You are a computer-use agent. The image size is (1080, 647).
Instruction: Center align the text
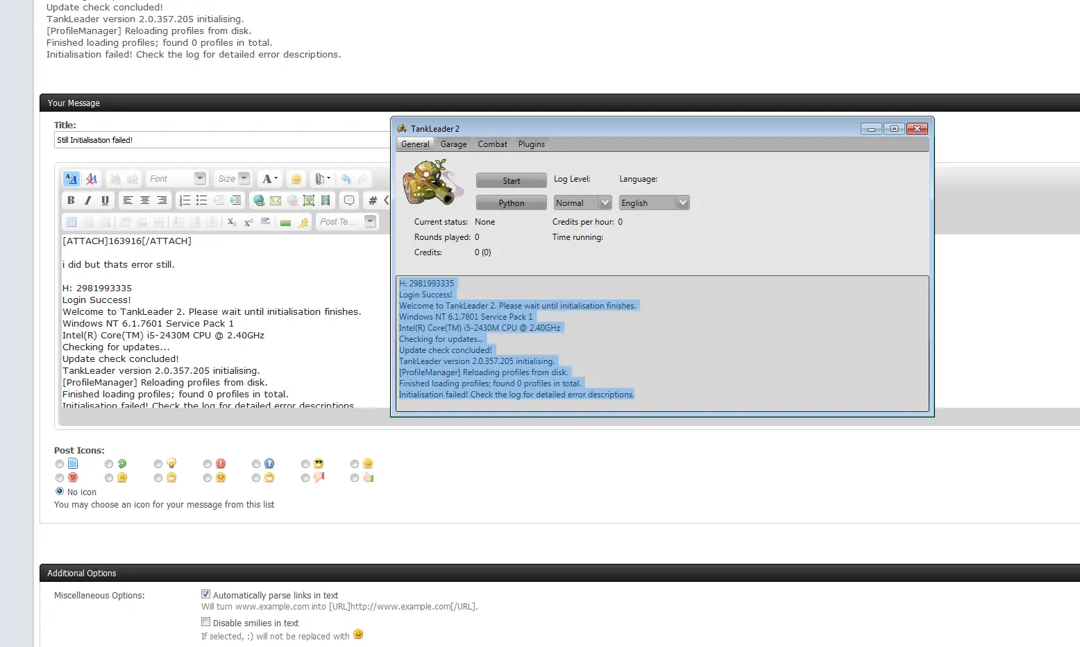click(145, 200)
